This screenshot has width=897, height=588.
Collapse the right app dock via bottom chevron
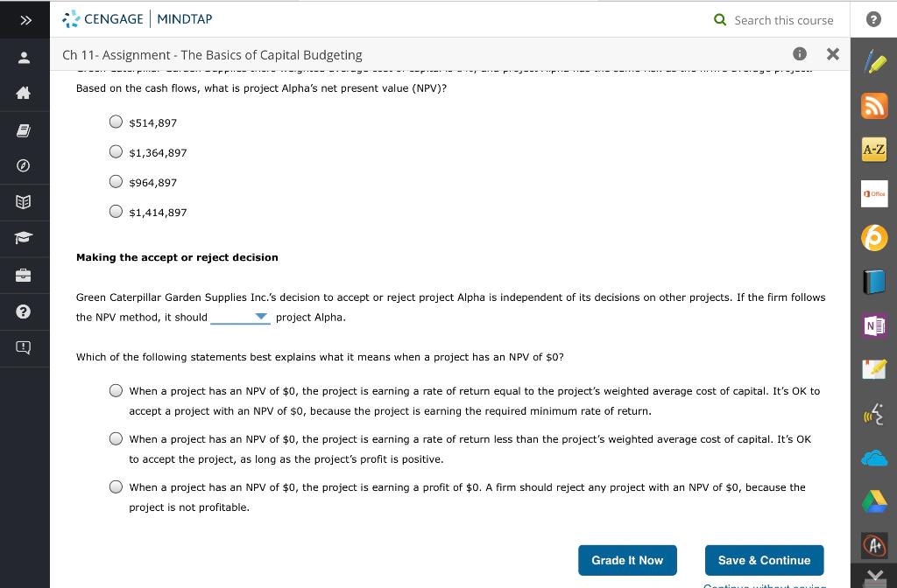click(873, 577)
